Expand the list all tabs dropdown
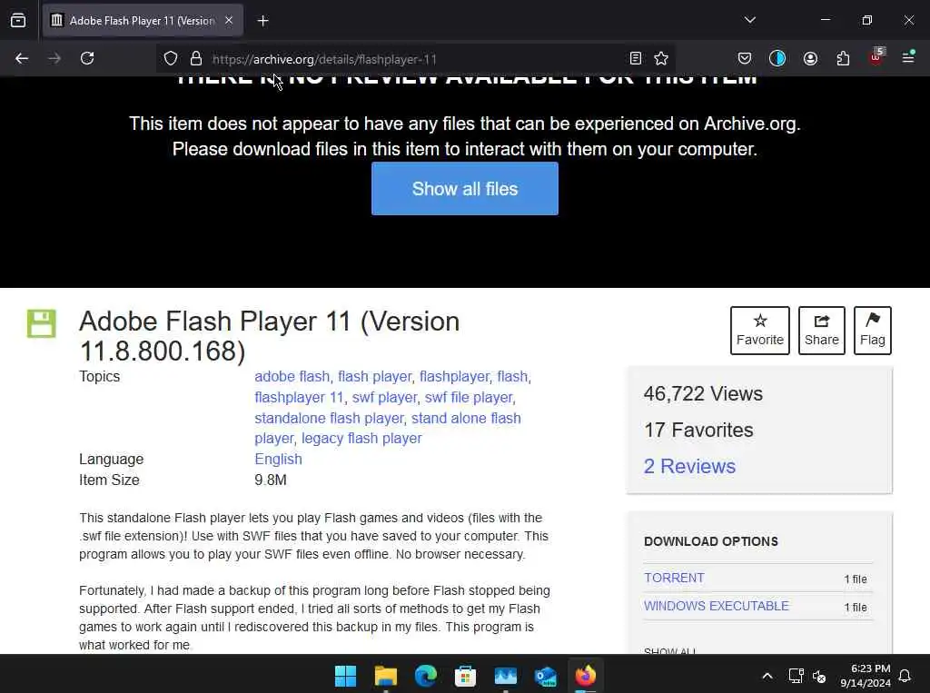 pyautogui.click(x=749, y=20)
